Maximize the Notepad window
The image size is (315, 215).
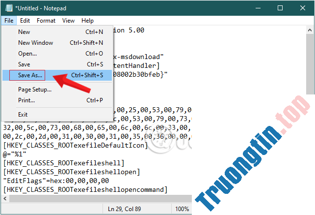(x=280, y=8)
